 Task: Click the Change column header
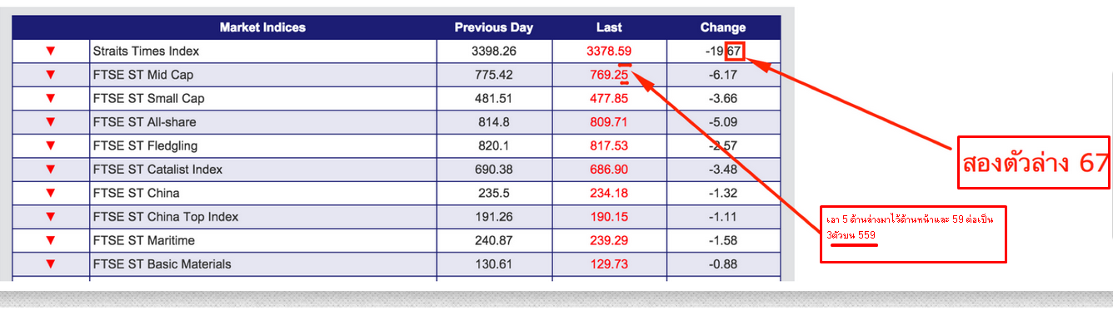click(x=723, y=27)
